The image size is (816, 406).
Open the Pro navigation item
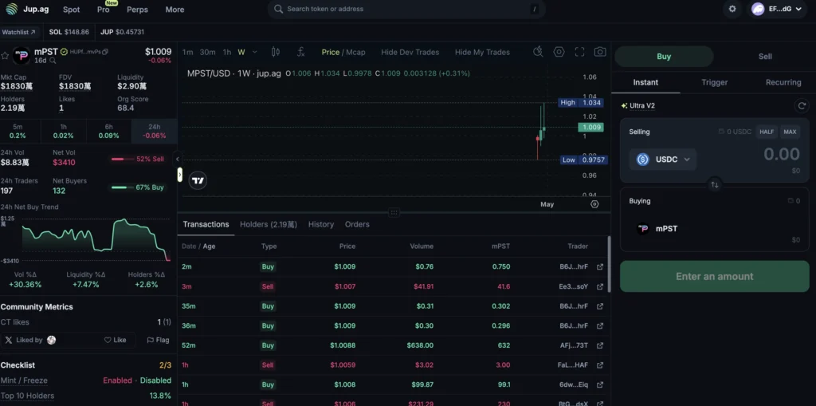(x=103, y=10)
